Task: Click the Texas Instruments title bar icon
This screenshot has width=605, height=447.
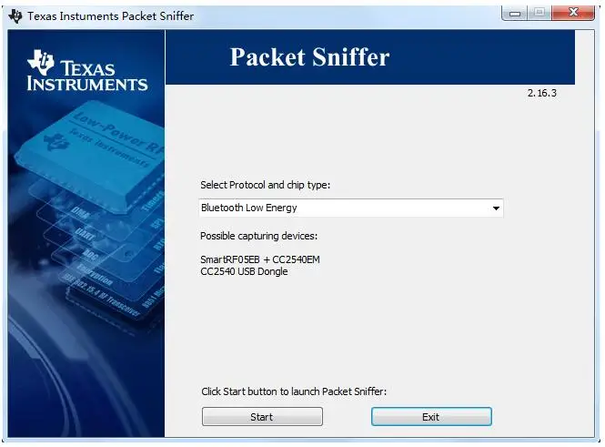Action: click(x=15, y=16)
